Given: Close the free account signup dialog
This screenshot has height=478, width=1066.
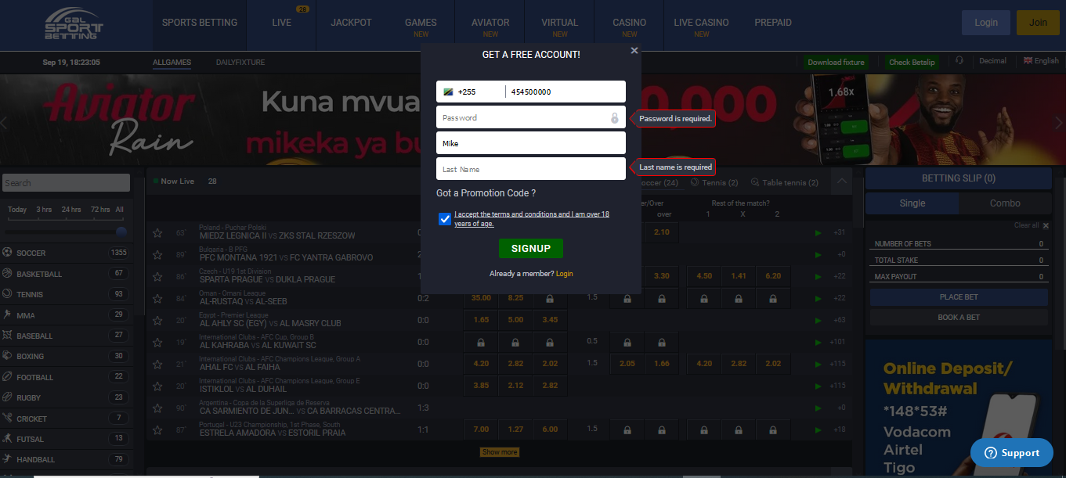Looking at the screenshot, I should (634, 50).
